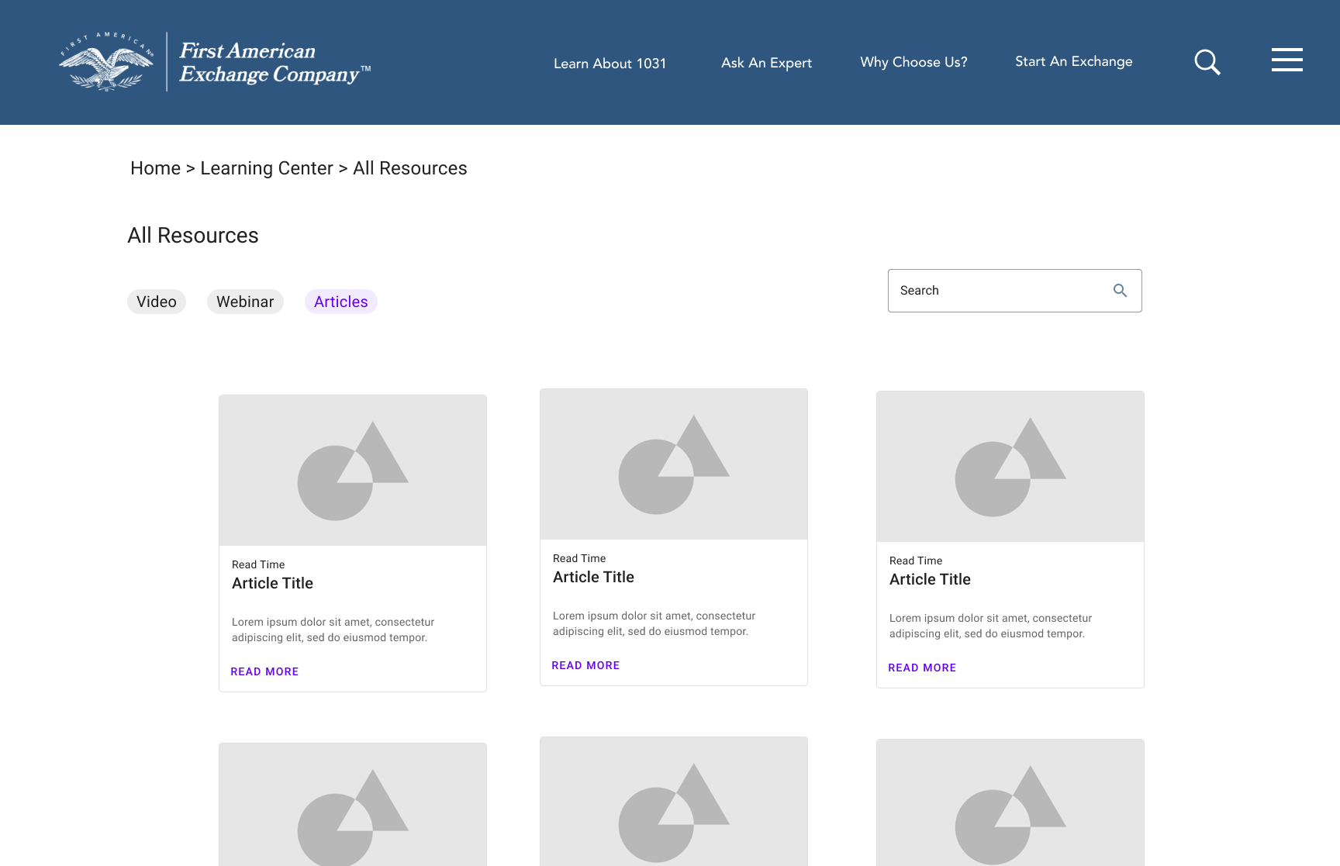Viewport: 1340px width, 866px height.
Task: Select the placeholder image of the first article
Action: (352, 469)
